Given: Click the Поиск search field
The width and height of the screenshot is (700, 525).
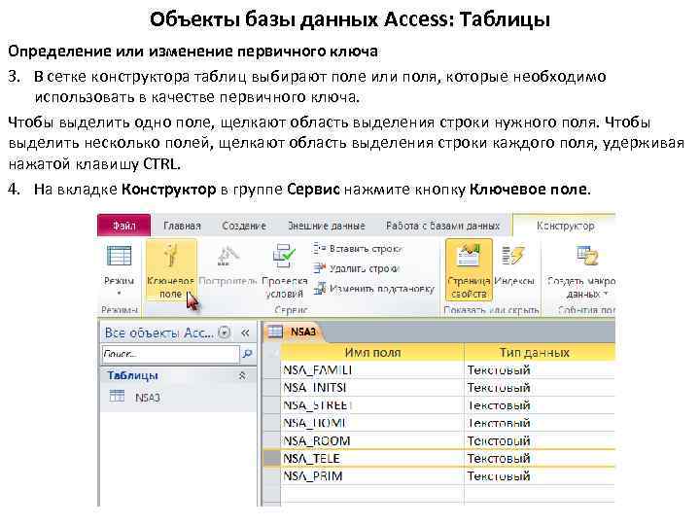Looking at the screenshot, I should click(x=171, y=354).
